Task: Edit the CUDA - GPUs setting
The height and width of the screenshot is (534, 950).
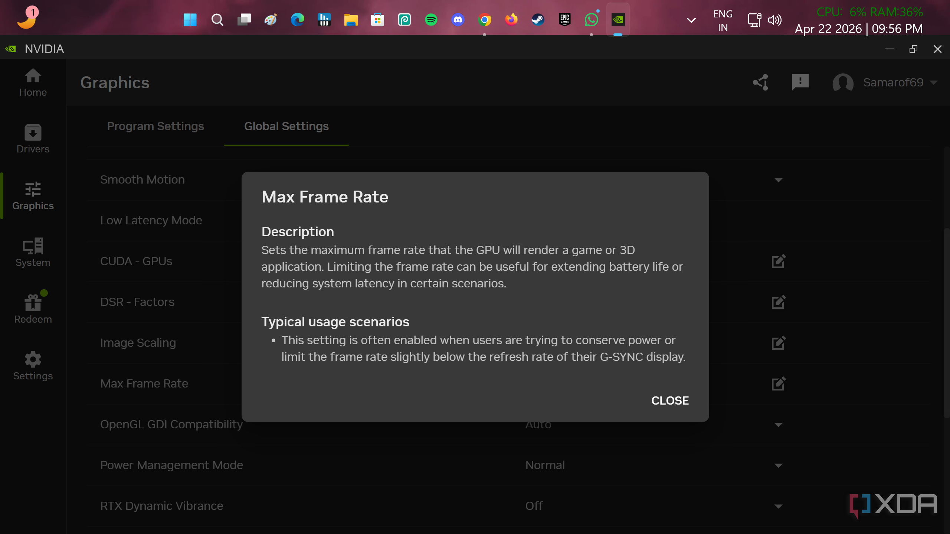Action: (779, 261)
